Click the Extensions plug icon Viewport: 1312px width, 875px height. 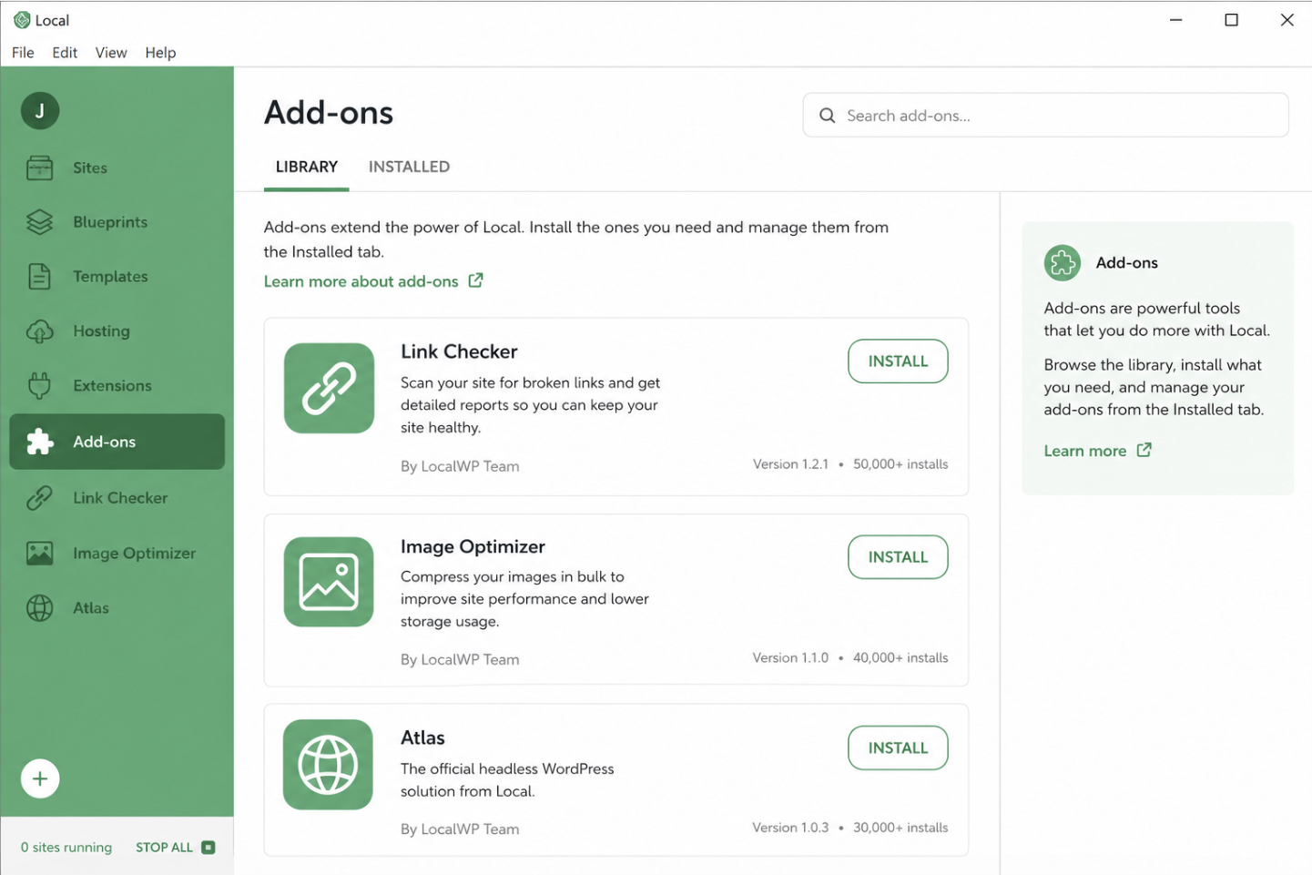pyautogui.click(x=40, y=386)
